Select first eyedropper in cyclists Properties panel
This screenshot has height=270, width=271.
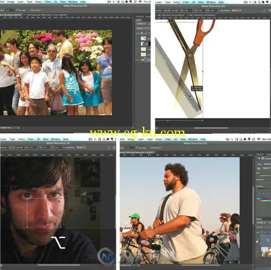point(259,193)
